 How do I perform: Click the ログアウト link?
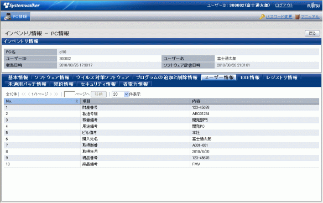pos(284,6)
